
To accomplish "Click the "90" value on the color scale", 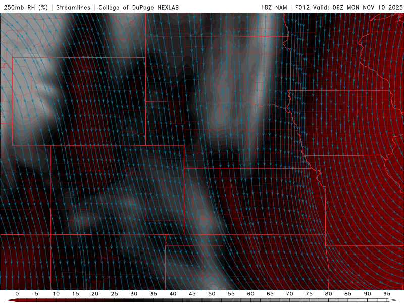I will pyautogui.click(x=367, y=294).
